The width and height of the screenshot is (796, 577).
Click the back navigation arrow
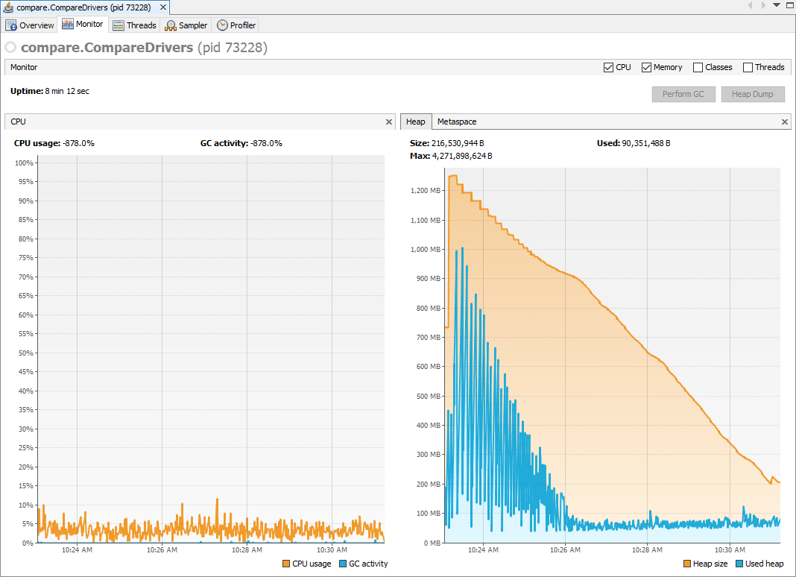tap(750, 7)
